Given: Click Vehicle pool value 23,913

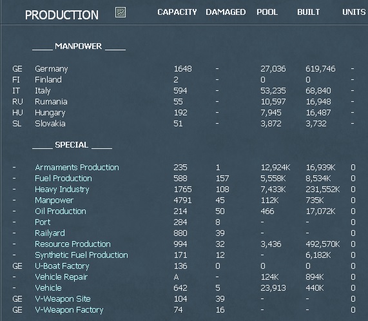Looking at the screenshot, I should [273, 288].
